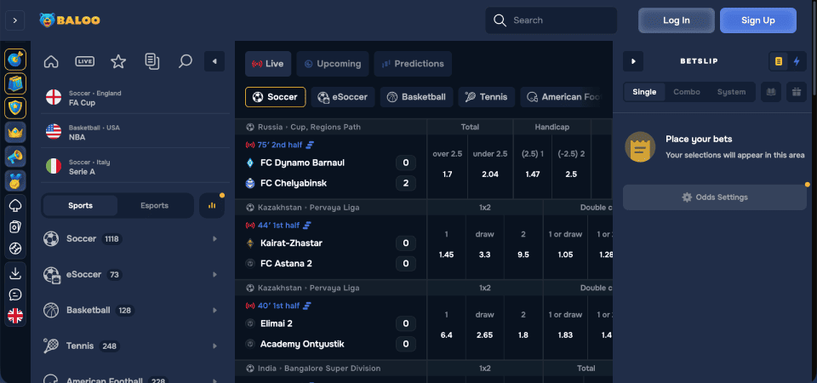Open the Home icon in sportsbook nav

coord(51,61)
